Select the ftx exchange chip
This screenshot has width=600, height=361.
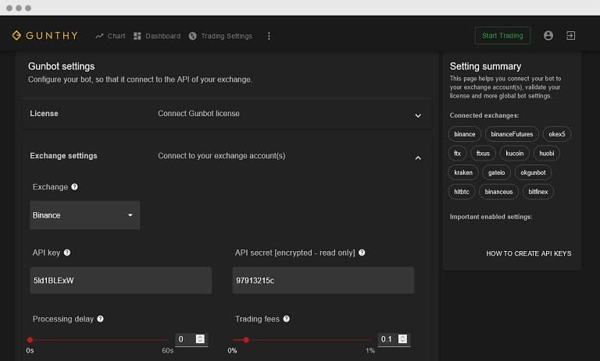457,153
